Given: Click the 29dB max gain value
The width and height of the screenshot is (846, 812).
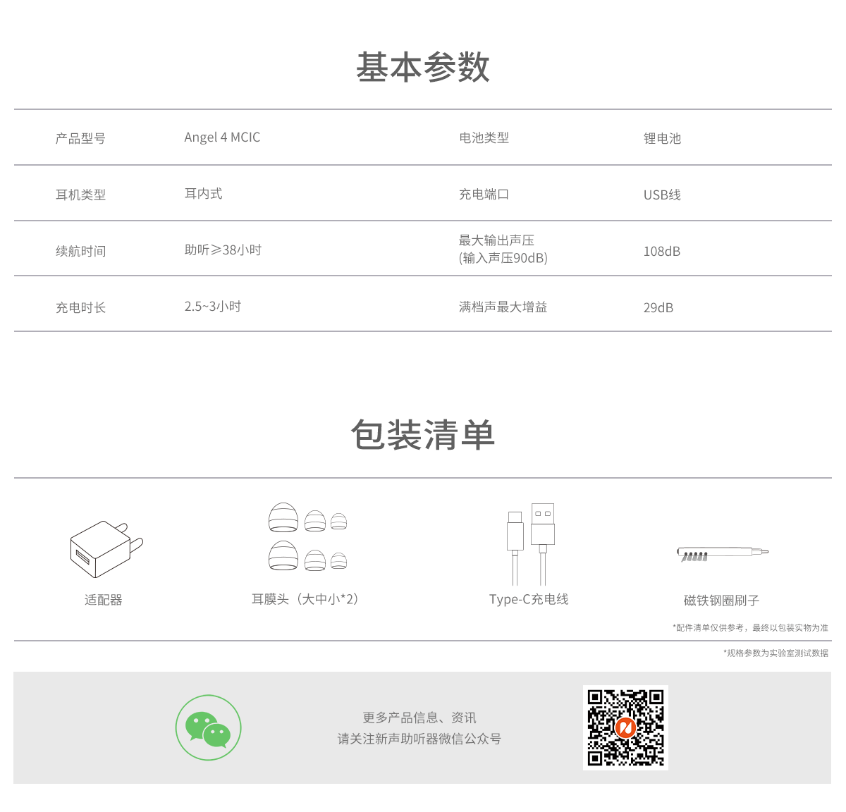Looking at the screenshot, I should (658, 308).
